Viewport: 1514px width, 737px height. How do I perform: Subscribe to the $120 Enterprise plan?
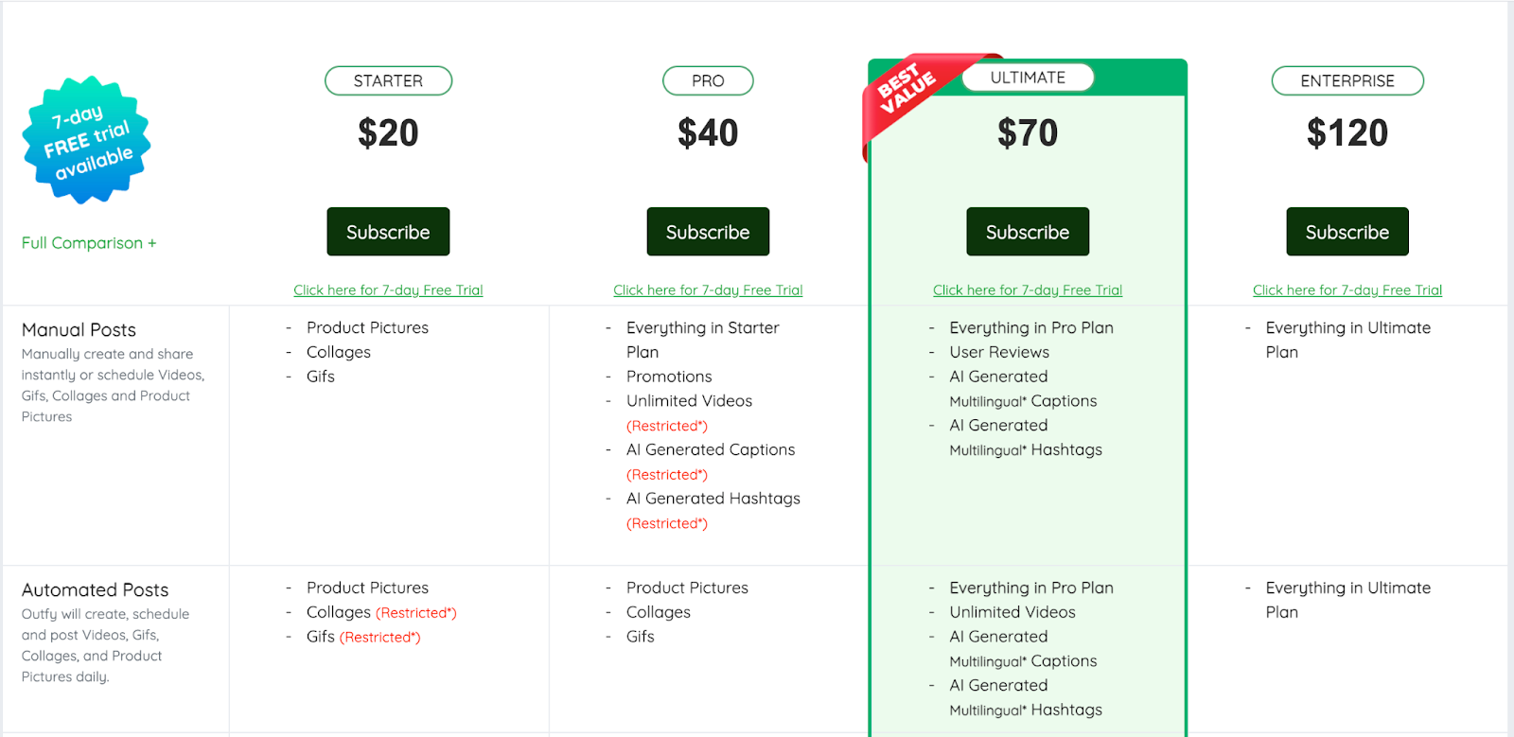tap(1347, 232)
